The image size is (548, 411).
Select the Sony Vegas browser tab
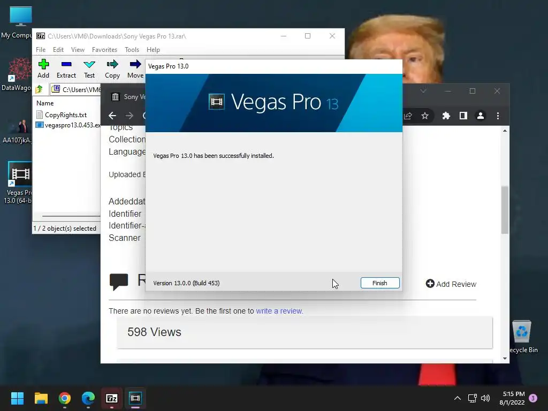click(127, 97)
